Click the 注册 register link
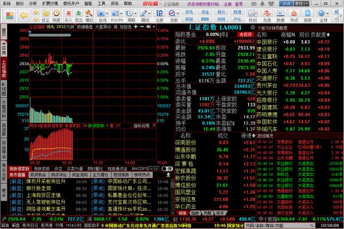344x229 pixels. 228,4
